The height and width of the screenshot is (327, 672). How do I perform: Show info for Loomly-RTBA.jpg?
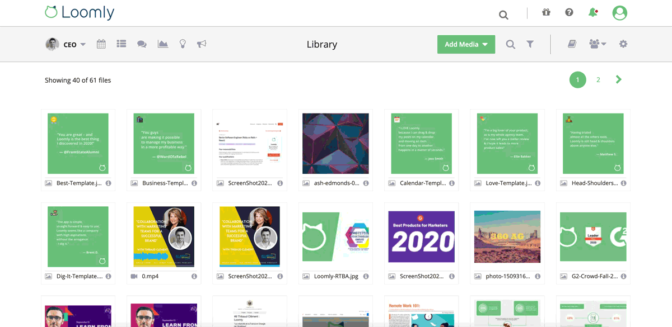pos(365,276)
